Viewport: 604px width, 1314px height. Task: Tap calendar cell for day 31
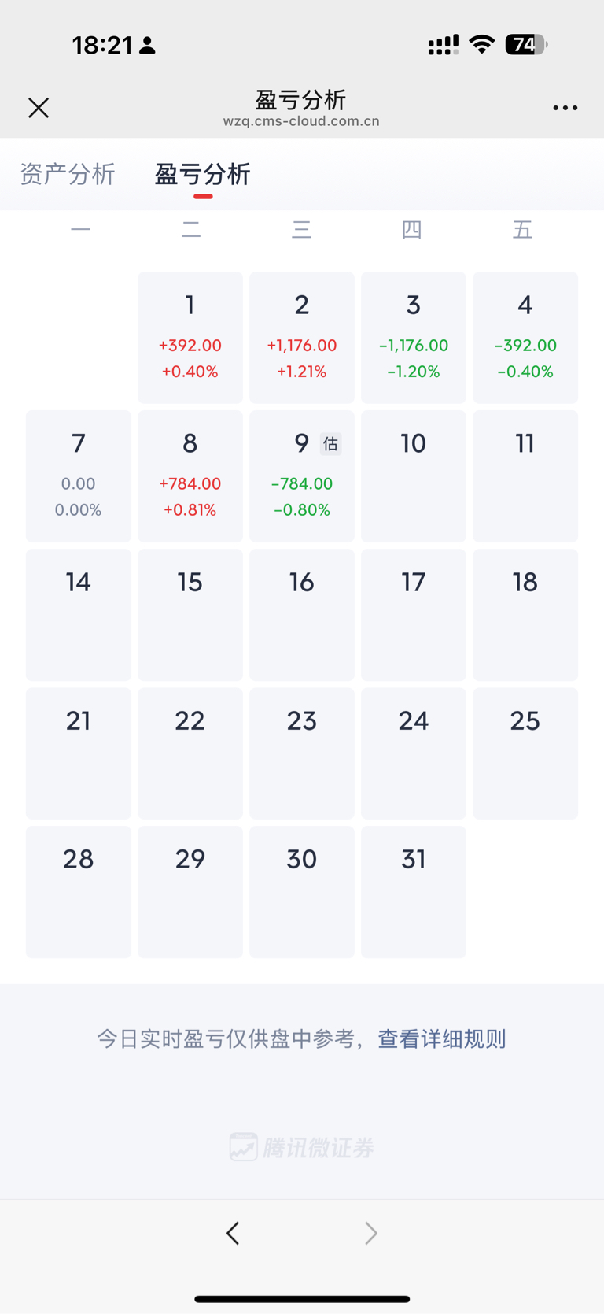tap(414, 892)
